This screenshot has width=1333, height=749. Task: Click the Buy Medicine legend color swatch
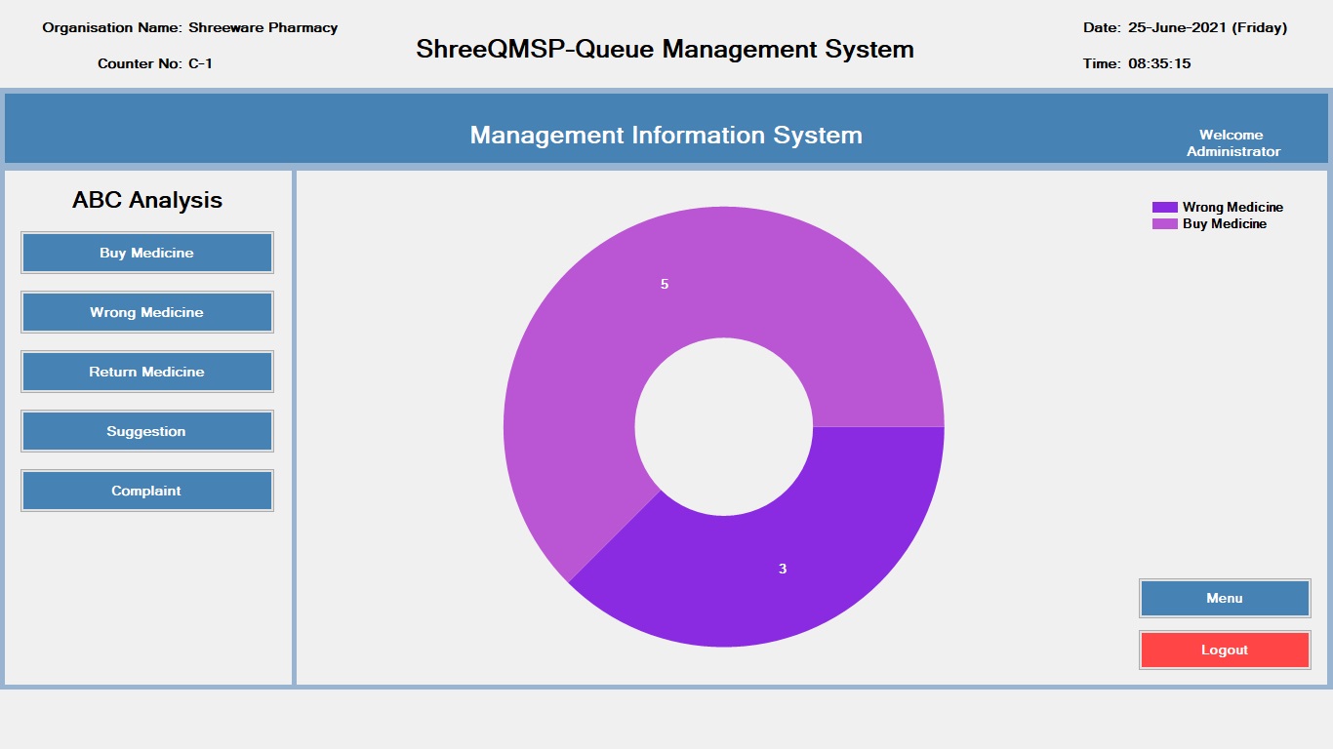point(1165,223)
